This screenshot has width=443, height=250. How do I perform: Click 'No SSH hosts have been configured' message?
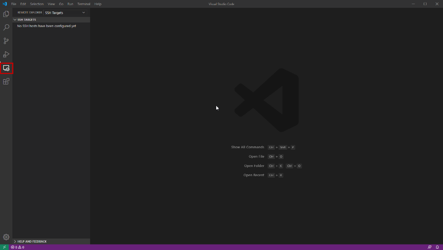pyautogui.click(x=46, y=26)
